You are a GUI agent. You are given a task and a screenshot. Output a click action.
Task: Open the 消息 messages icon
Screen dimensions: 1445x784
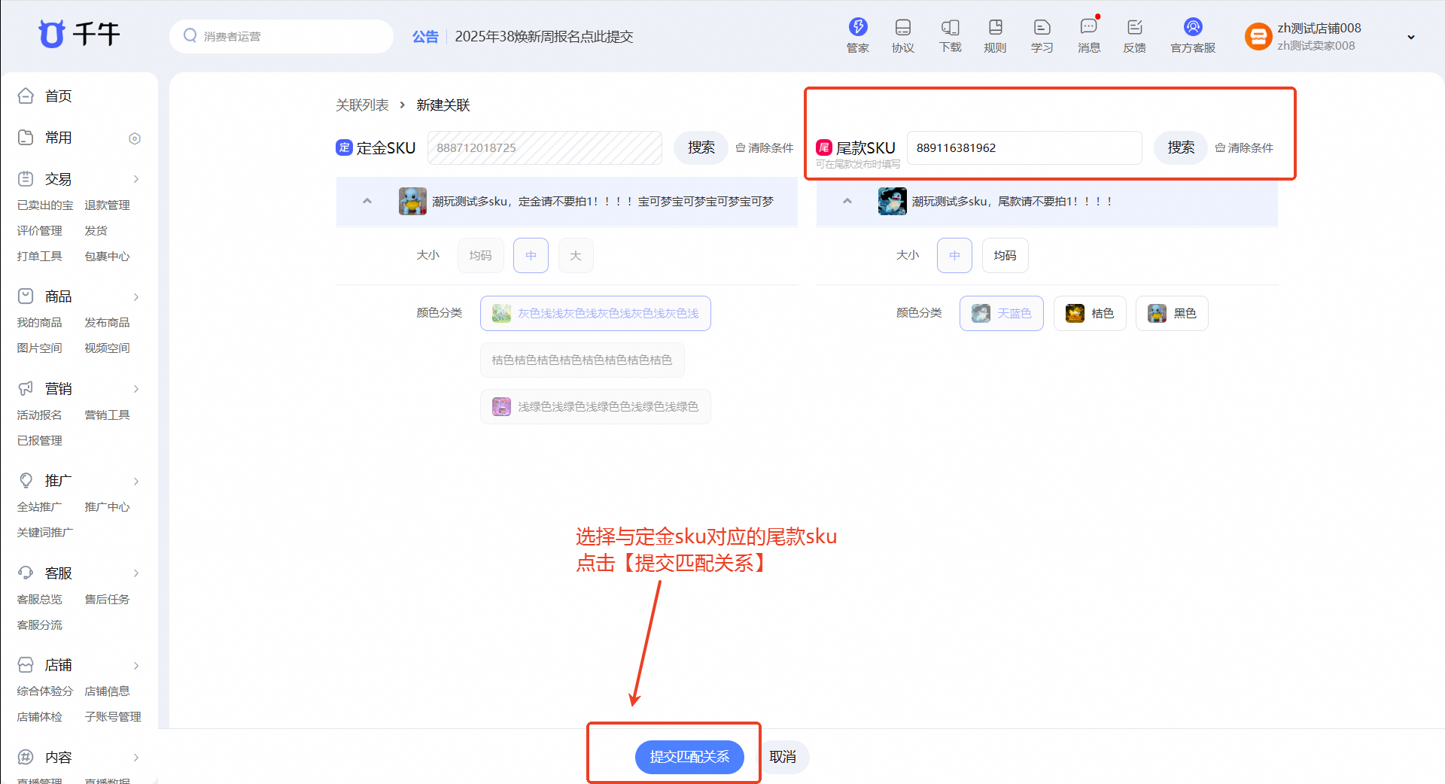[x=1088, y=27]
